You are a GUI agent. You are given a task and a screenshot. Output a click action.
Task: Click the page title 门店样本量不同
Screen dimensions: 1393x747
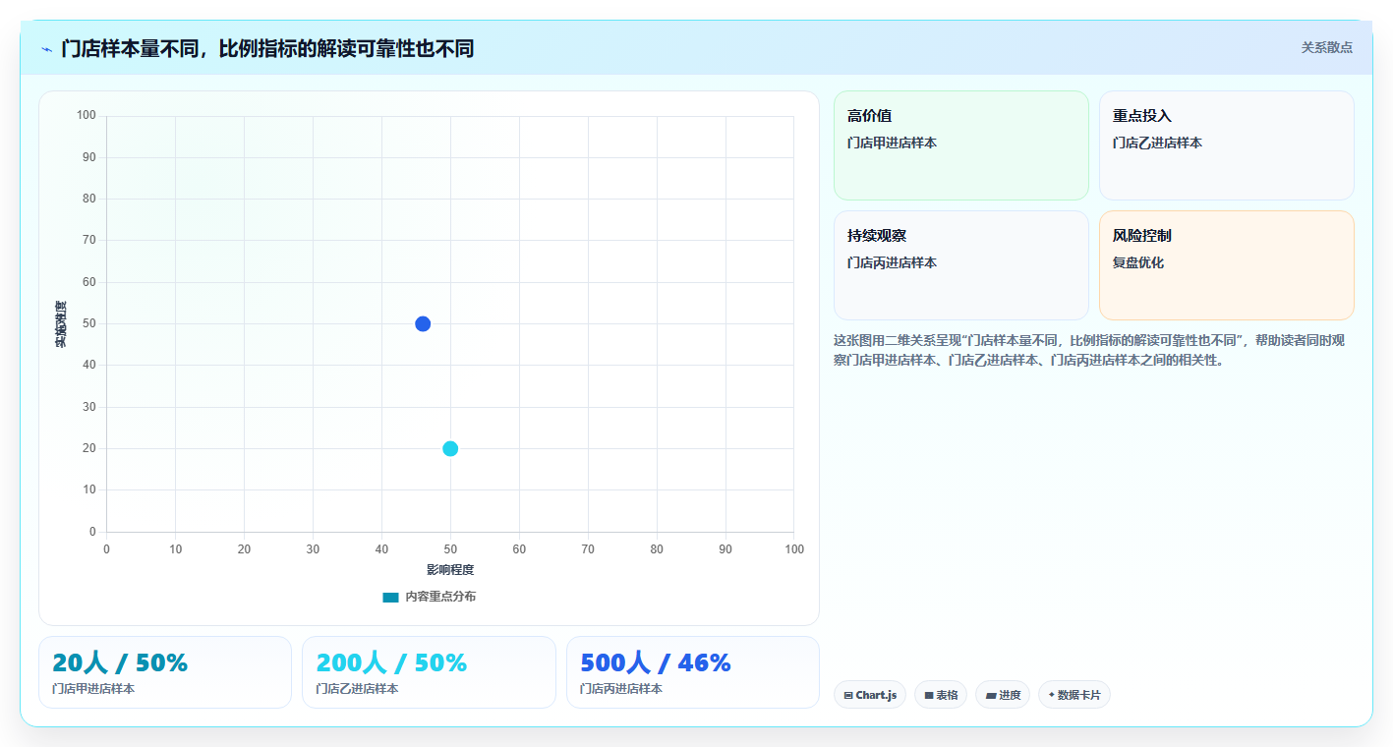pos(267,48)
